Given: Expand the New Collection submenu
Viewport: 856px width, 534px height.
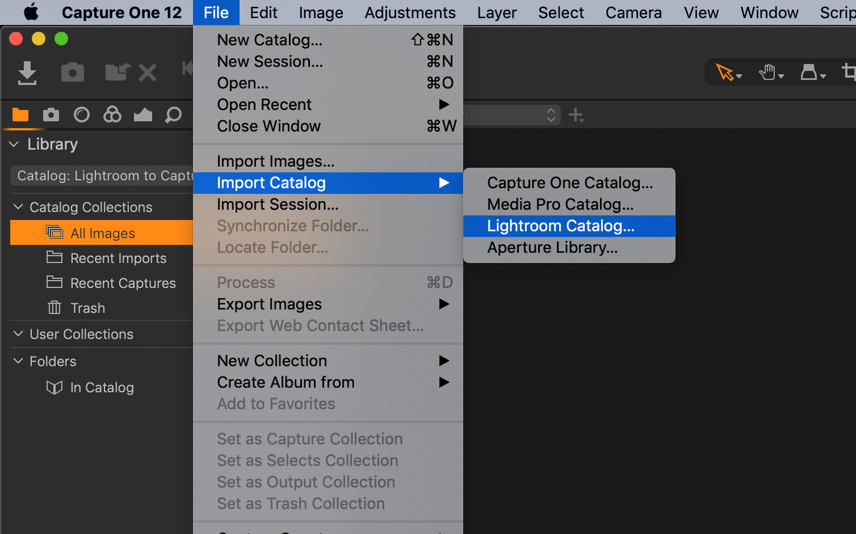Looking at the screenshot, I should 328,361.
